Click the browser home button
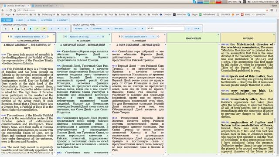The height and width of the screenshot is (157, 279). [x=15, y=10]
